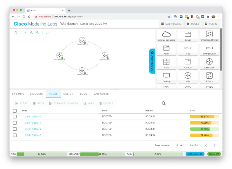
Task: Open the CSR1000V-0 node link
Action: (x=33, y=116)
